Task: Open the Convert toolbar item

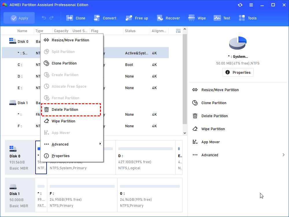Action: [105, 18]
